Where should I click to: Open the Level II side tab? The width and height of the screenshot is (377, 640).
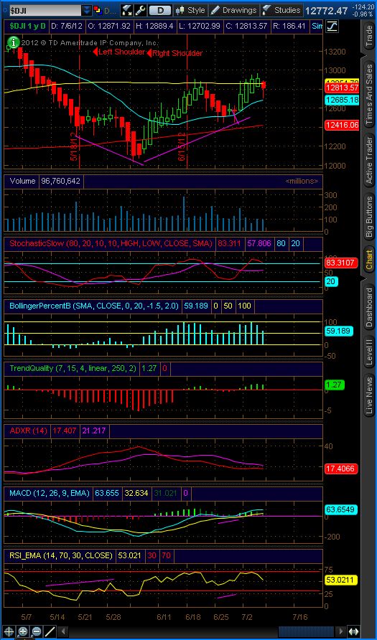[369, 352]
